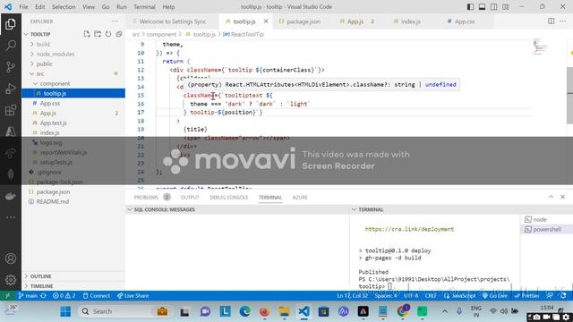Open the Azure view in activity bar
The width and height of the screenshot is (573, 322).
pyautogui.click(x=11, y=131)
